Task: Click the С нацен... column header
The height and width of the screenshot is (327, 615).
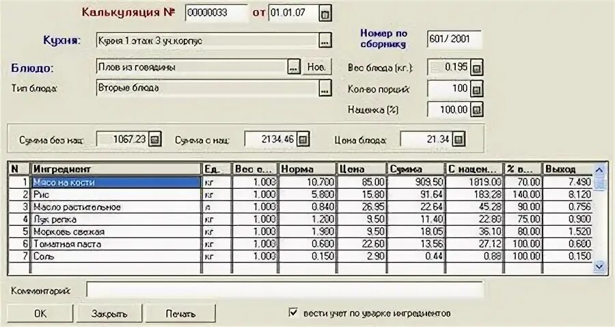Action: pyautogui.click(x=474, y=169)
